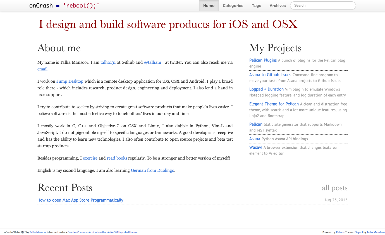Open the read books link
Image resolution: width=385 pixels, height=235 pixels.
(x=117, y=158)
